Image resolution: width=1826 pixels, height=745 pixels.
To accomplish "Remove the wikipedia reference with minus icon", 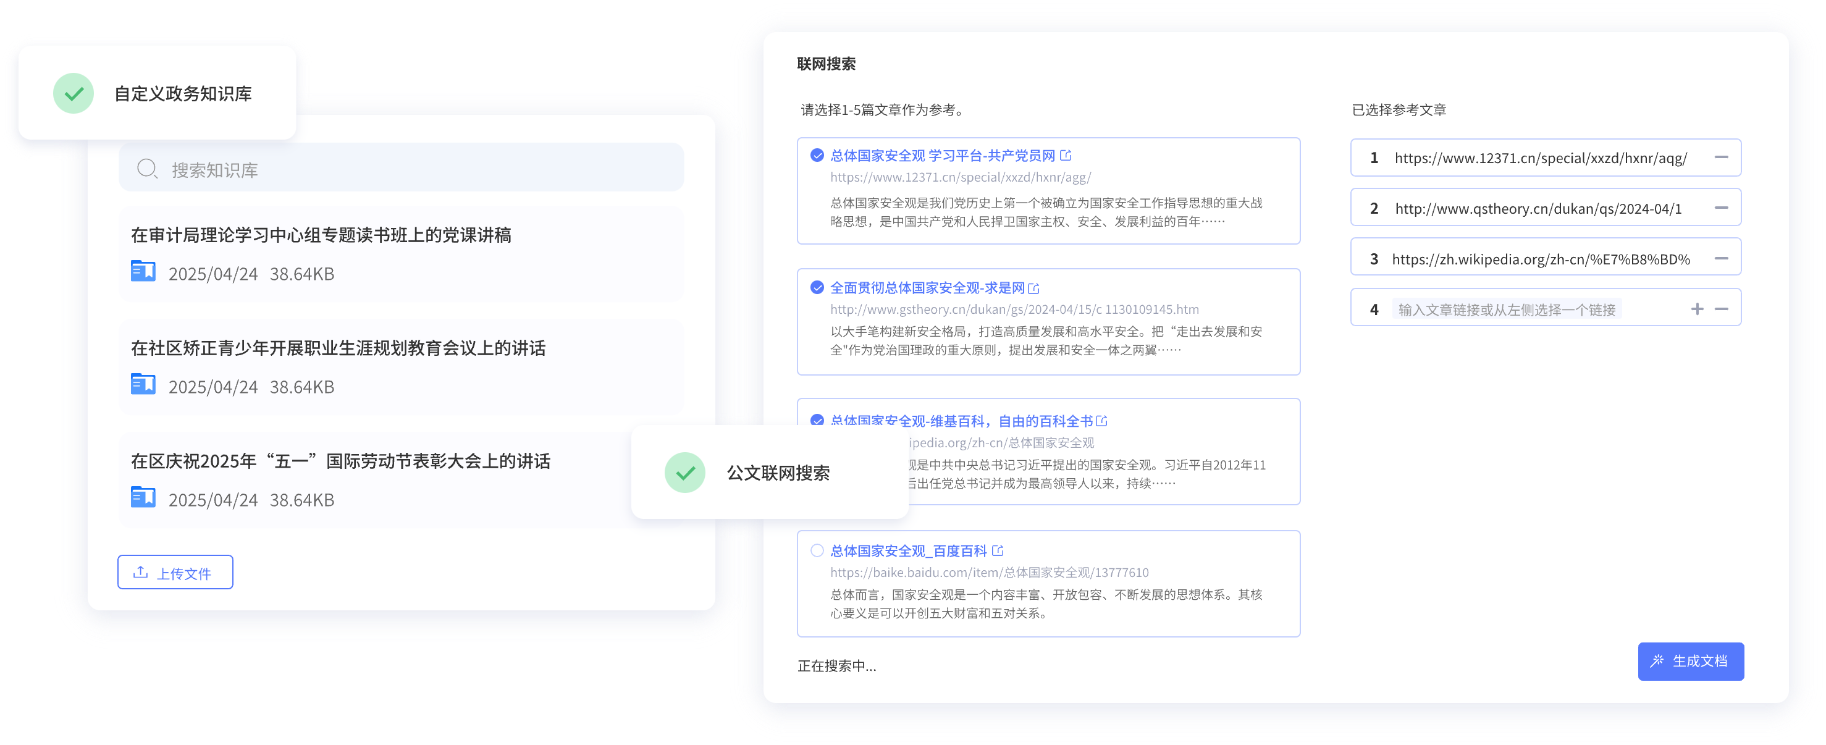I will coord(1721,259).
